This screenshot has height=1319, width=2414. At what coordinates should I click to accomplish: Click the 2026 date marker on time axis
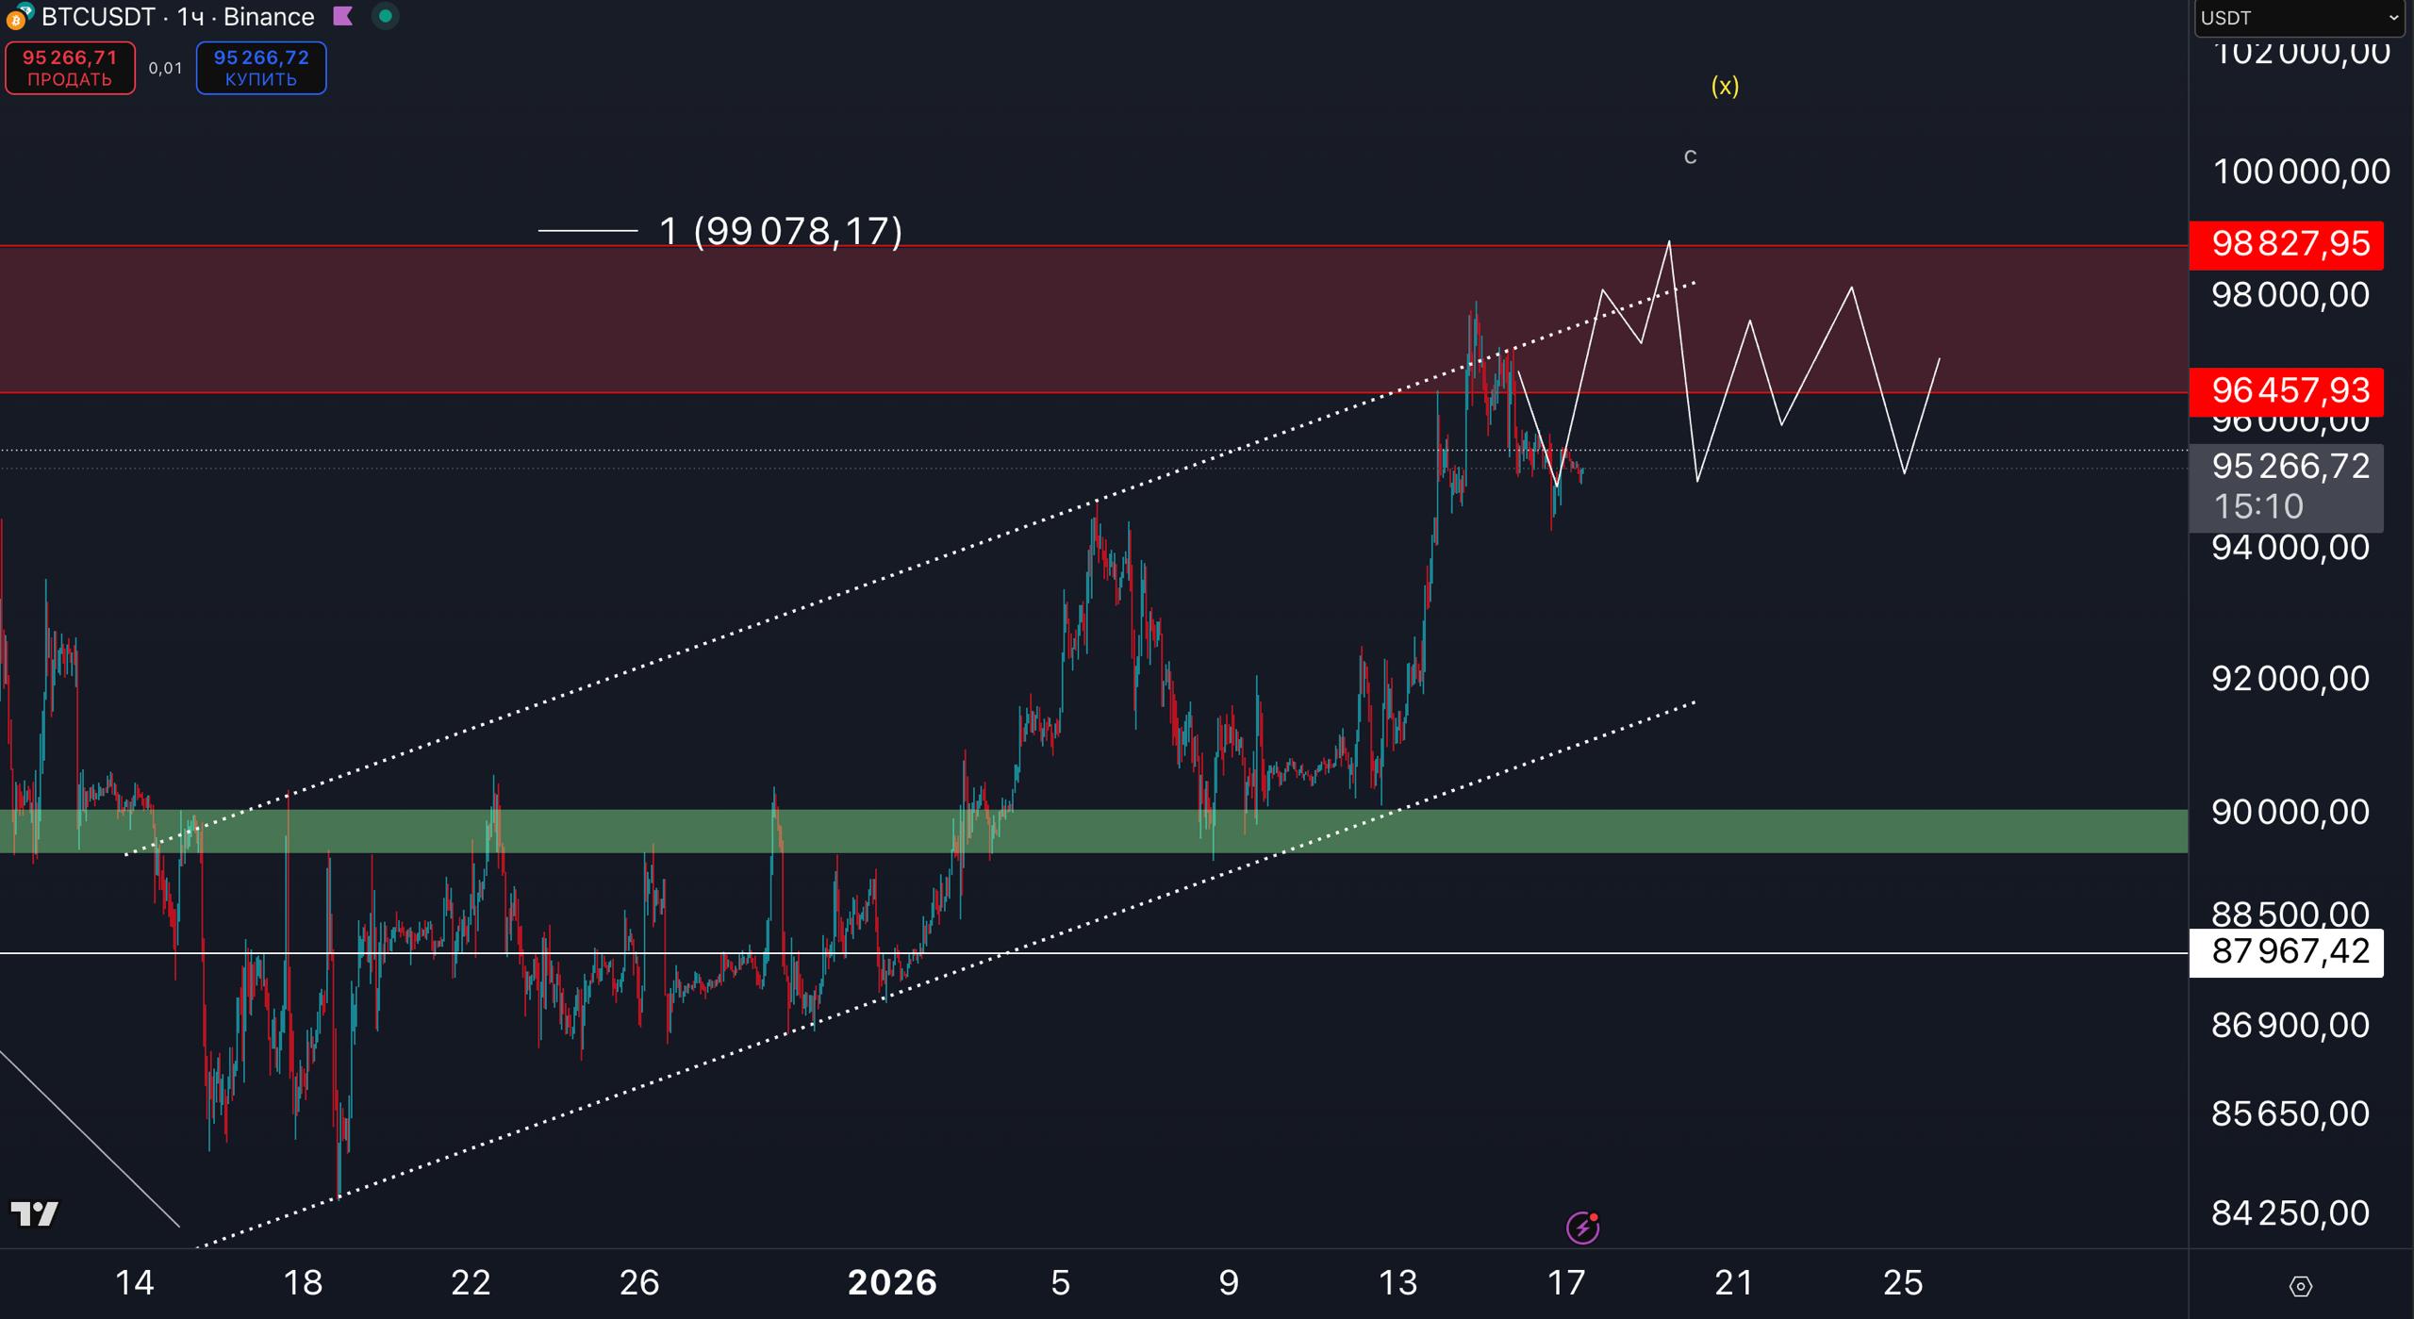point(892,1283)
